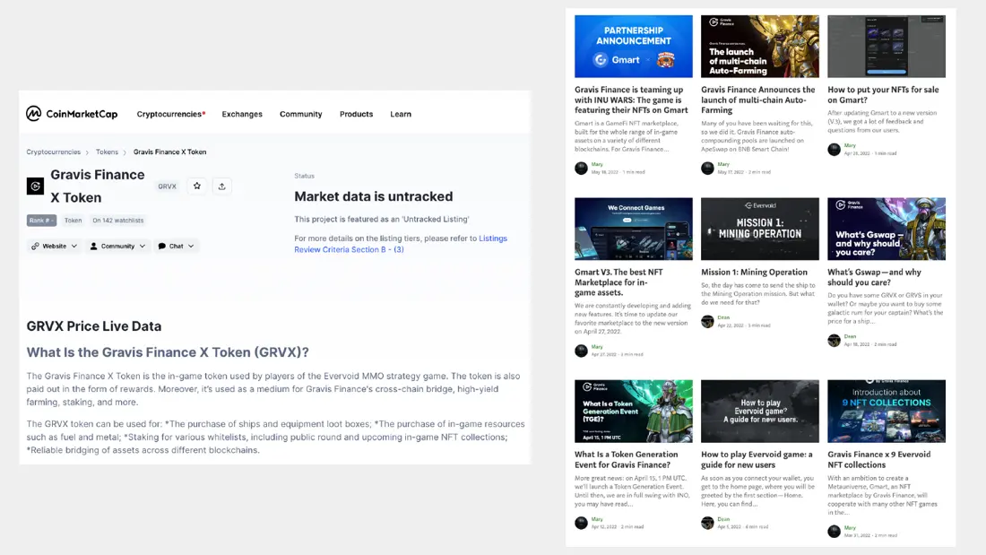Open the Learn menu

(x=401, y=114)
